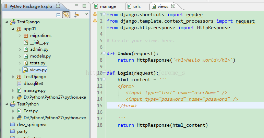Screen dimensions: 264x138
Task: Click the Test.py file icon
Action: click(x=19, y=111)
